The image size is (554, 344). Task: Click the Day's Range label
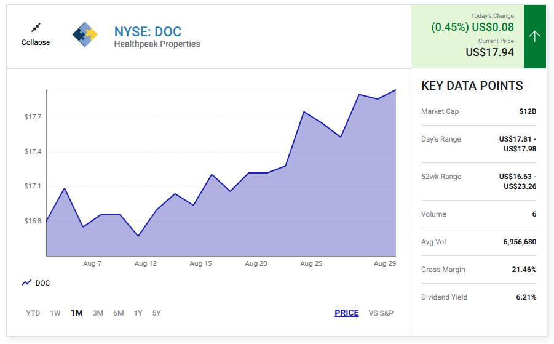coord(441,139)
